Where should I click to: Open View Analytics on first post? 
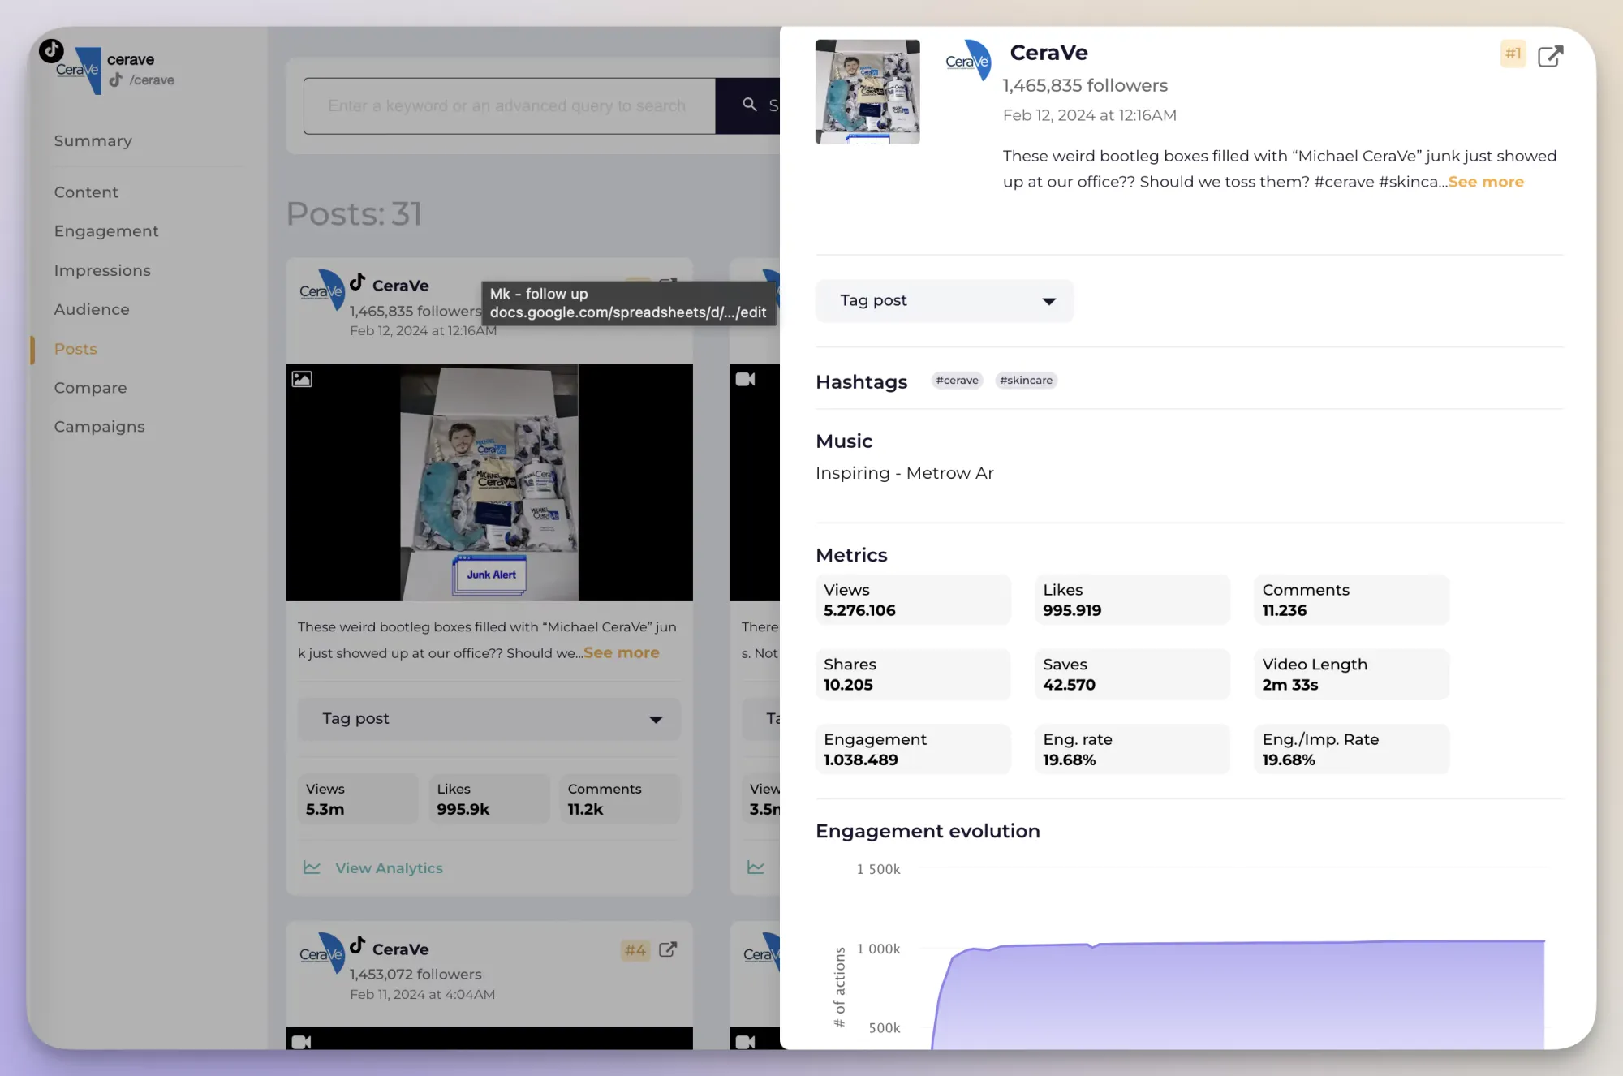click(389, 868)
